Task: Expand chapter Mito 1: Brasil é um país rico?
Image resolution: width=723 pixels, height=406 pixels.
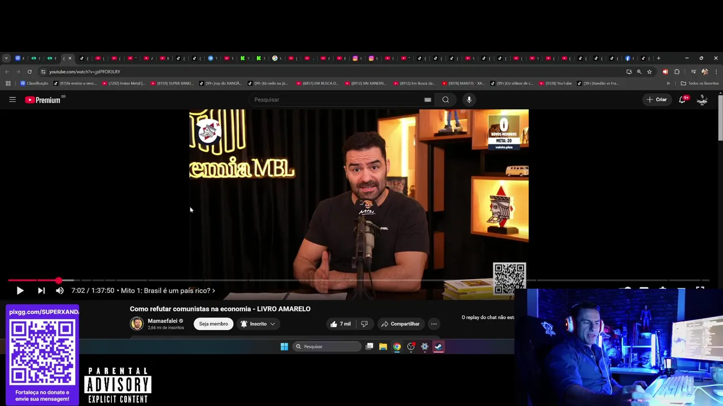Action: pyautogui.click(x=168, y=290)
